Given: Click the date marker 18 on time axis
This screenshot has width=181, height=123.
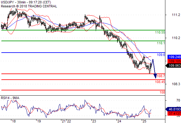Looking at the screenshot, I should pos(13,121).
